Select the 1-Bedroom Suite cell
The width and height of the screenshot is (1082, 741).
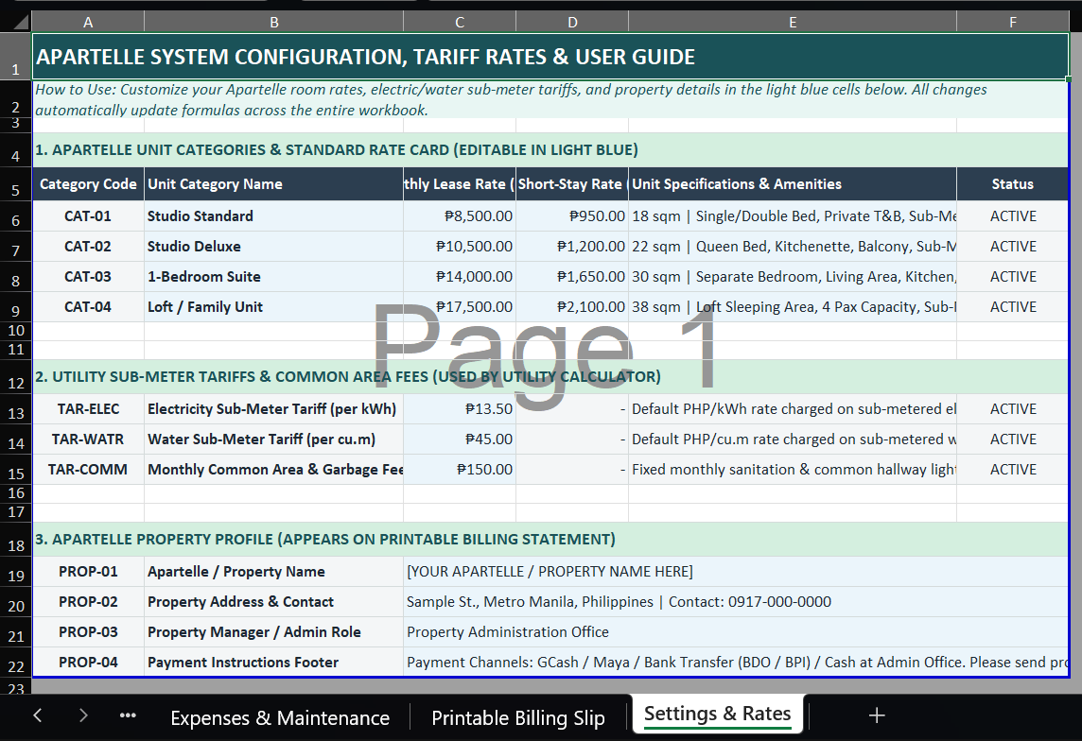tap(274, 276)
